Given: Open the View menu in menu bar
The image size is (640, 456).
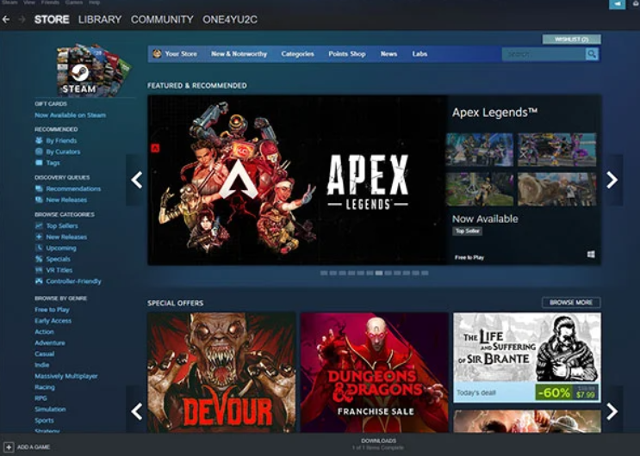Looking at the screenshot, I should [29, 3].
